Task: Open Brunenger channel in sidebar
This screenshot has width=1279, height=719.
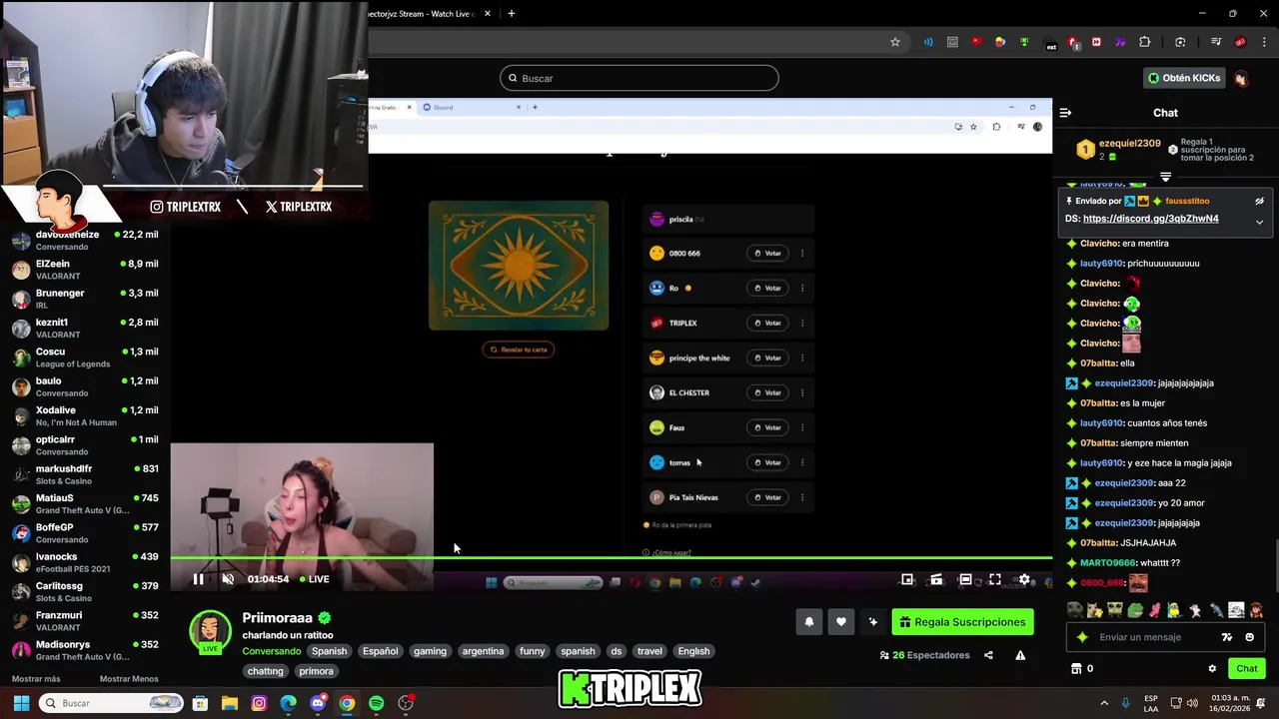Action: pyautogui.click(x=85, y=299)
